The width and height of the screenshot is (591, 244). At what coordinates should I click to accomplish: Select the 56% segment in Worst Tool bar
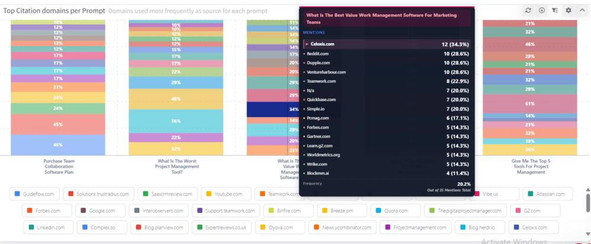click(x=176, y=121)
